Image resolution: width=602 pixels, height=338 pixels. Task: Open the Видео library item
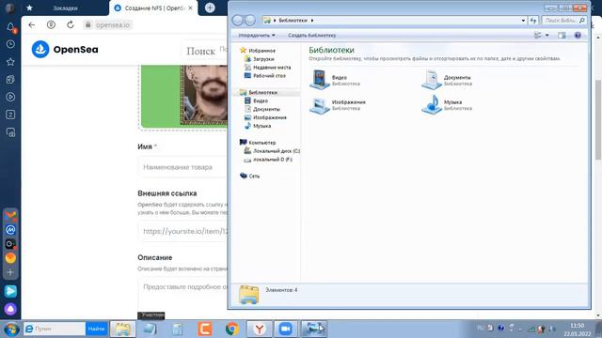click(334, 80)
